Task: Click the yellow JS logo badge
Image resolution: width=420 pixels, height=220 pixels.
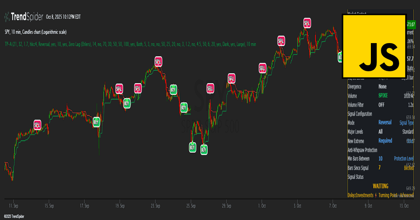Action: tap(374, 46)
